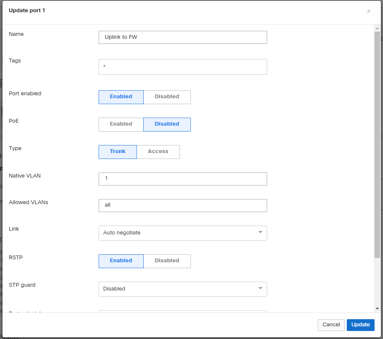Open the STP guard dropdown
Image resolution: width=383 pixels, height=339 pixels.
[x=177, y=289]
